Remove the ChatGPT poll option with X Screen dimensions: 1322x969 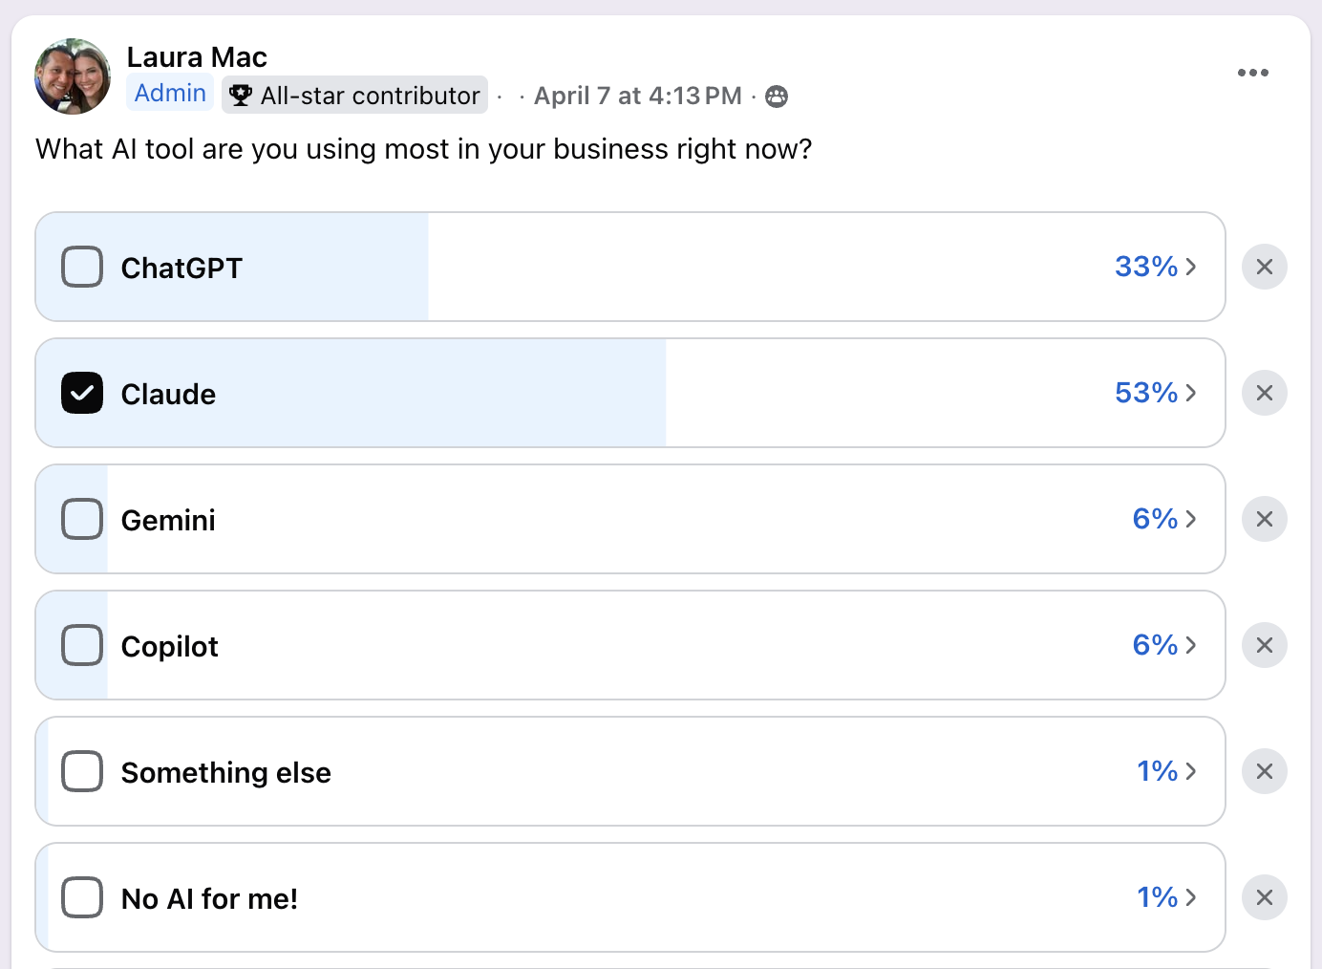click(x=1264, y=267)
